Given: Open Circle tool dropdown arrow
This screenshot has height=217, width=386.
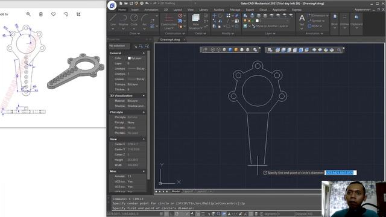Looking at the screenshot, I should [x=134, y=29].
